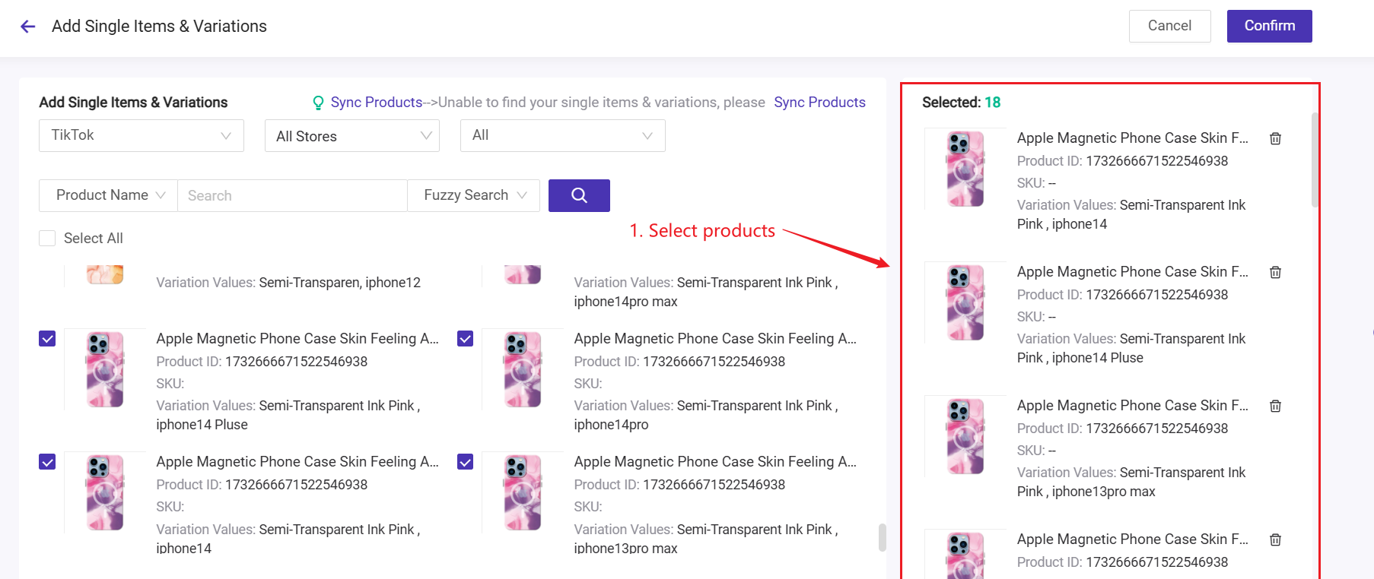Open the TikTok platform dropdown
The width and height of the screenshot is (1374, 579).
click(141, 135)
